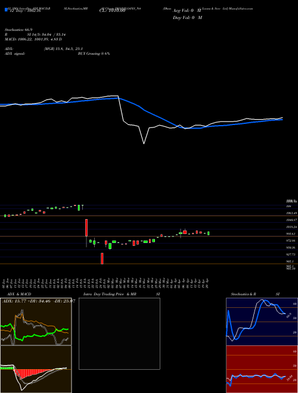Screen dimensions: 298x393
Task: Click the 'Stochastics & R' panel heading
Action: pos(243,294)
